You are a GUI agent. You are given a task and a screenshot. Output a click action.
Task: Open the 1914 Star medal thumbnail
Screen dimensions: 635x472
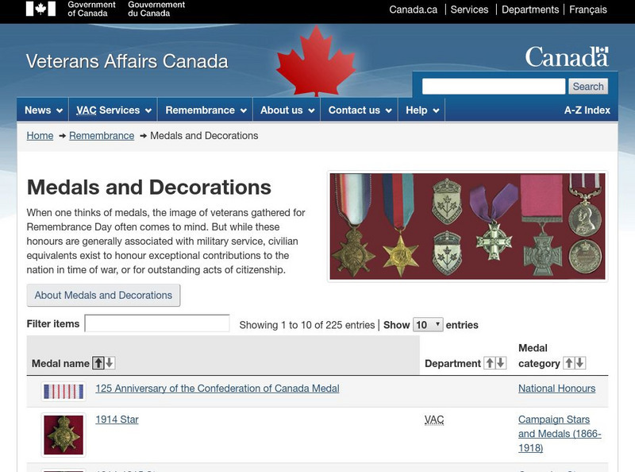click(x=63, y=435)
